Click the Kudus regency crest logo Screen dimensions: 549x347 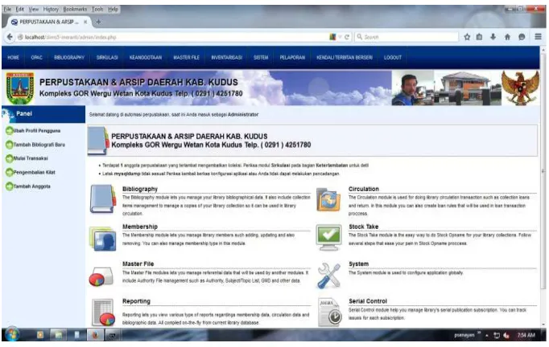pos(20,88)
